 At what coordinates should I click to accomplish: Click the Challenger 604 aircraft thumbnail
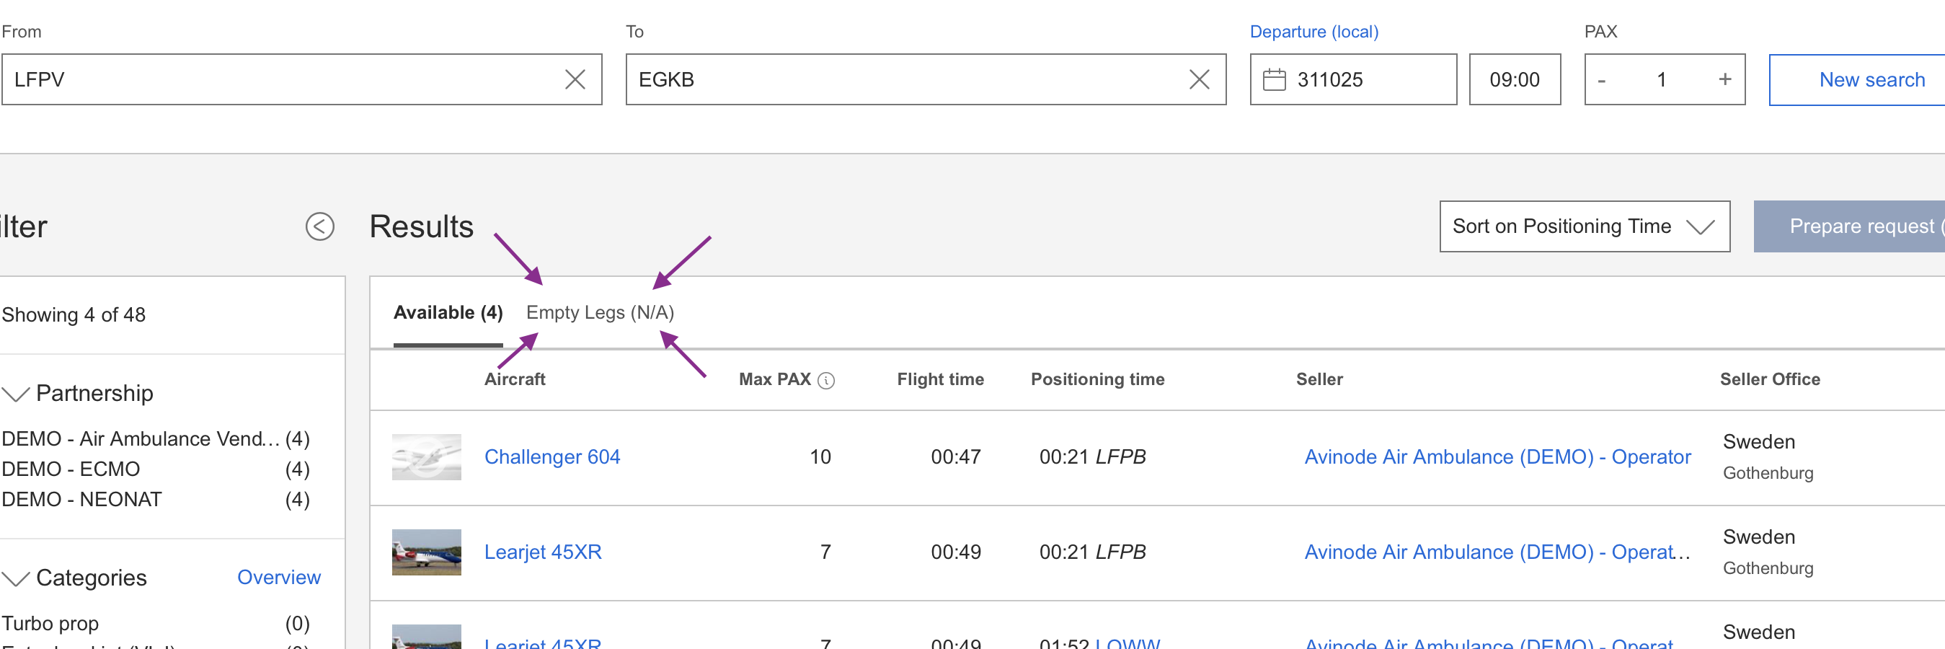tap(426, 456)
